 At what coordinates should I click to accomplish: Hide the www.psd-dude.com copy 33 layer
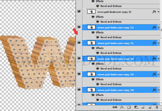[79, 11]
